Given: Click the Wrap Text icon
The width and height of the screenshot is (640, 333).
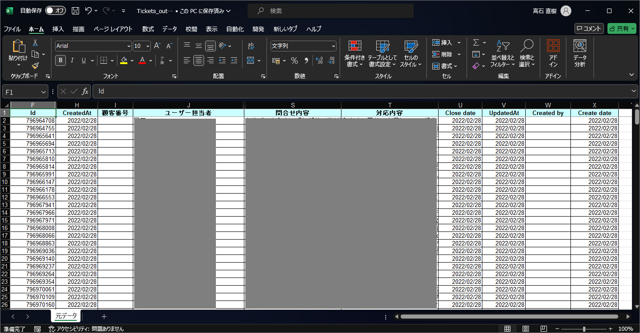Looking at the screenshot, I should (x=251, y=46).
